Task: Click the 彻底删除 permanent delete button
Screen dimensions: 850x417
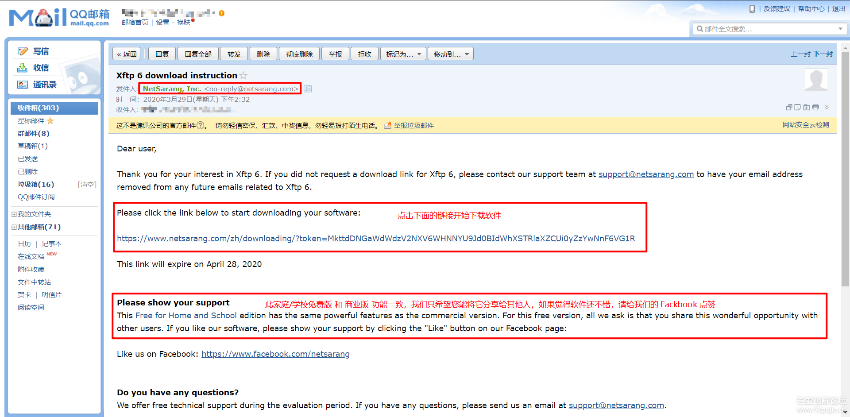Action: click(x=299, y=54)
